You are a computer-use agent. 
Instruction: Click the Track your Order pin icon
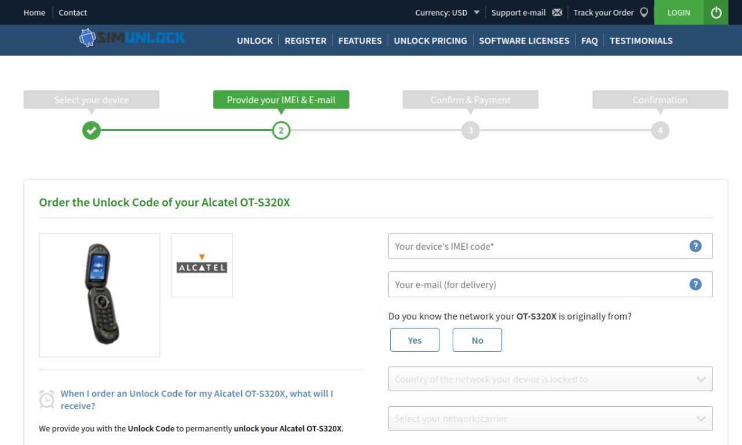click(643, 12)
